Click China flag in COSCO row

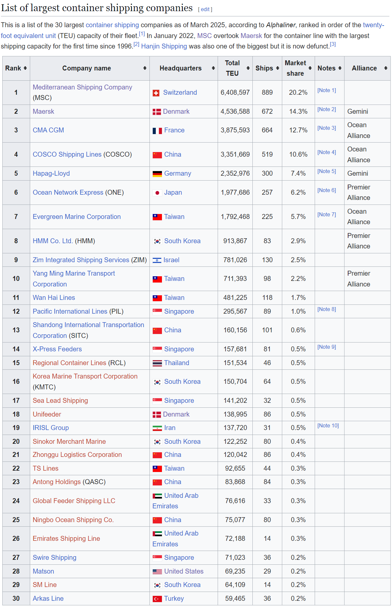click(157, 155)
